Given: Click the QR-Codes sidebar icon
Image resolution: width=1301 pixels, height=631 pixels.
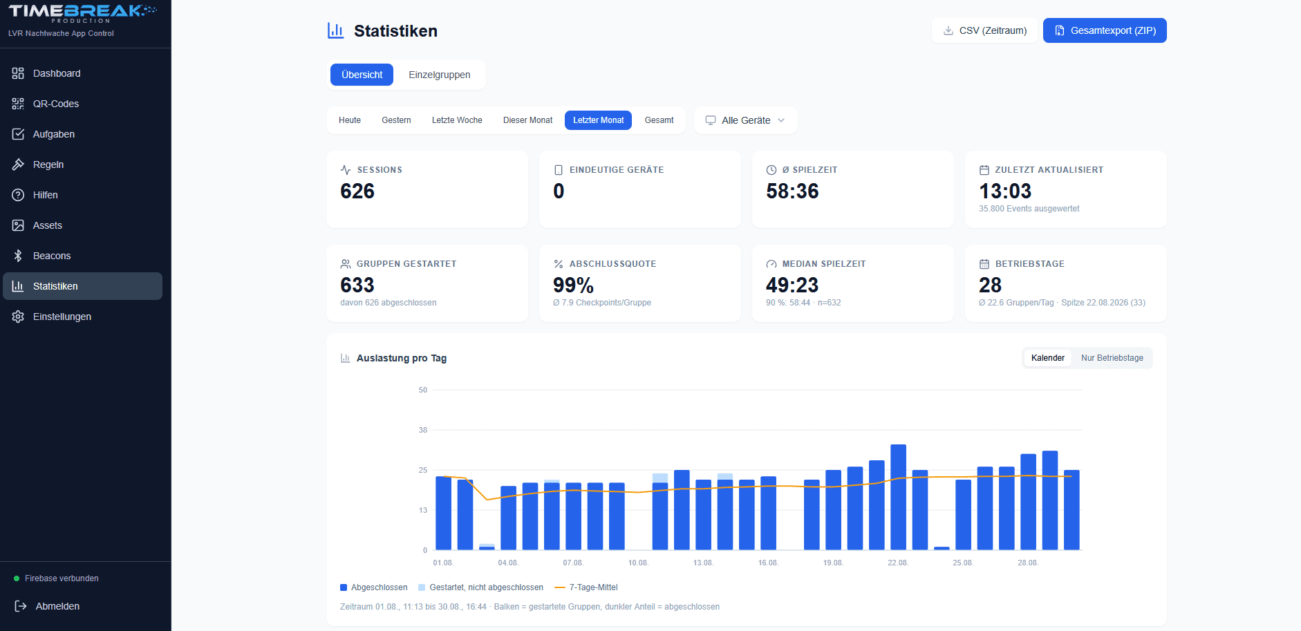Looking at the screenshot, I should tap(18, 104).
